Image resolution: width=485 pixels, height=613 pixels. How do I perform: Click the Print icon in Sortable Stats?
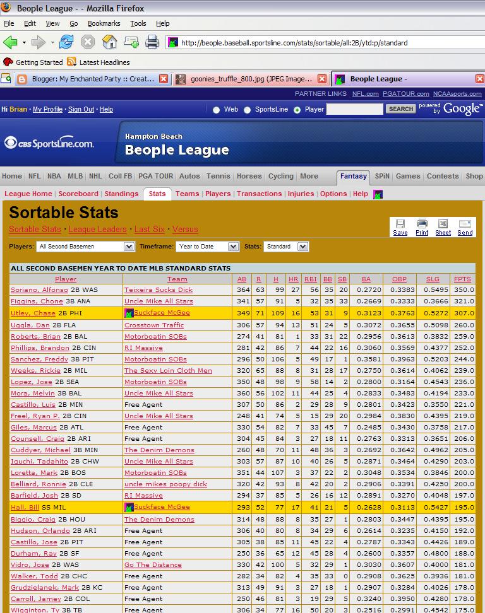coord(422,223)
